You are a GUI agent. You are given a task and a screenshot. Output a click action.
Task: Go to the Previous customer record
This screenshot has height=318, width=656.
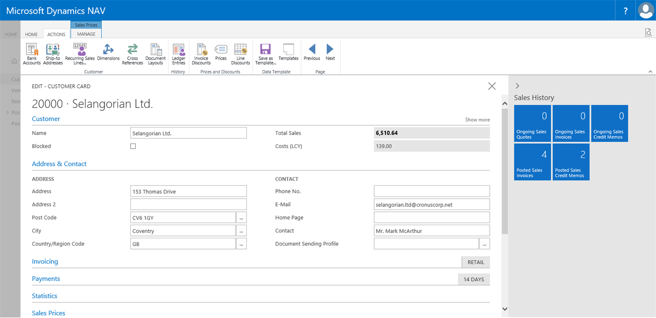(x=312, y=52)
